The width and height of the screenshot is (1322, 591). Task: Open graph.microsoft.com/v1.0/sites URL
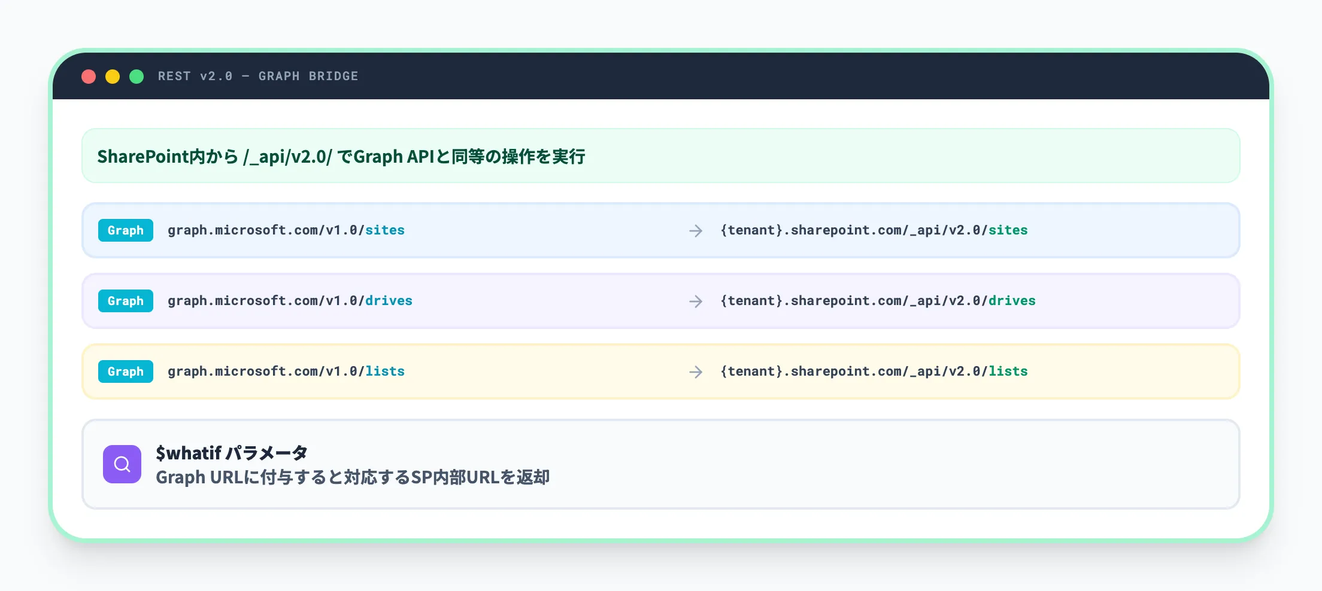pyautogui.click(x=286, y=230)
